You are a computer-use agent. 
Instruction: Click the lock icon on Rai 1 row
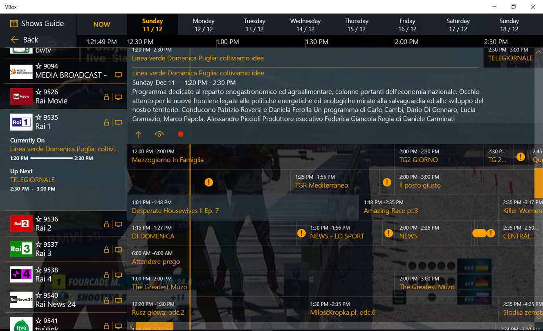pos(106,122)
